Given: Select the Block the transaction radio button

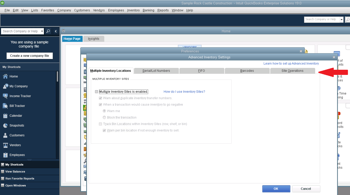Looking at the screenshot, I should pos(104,117).
